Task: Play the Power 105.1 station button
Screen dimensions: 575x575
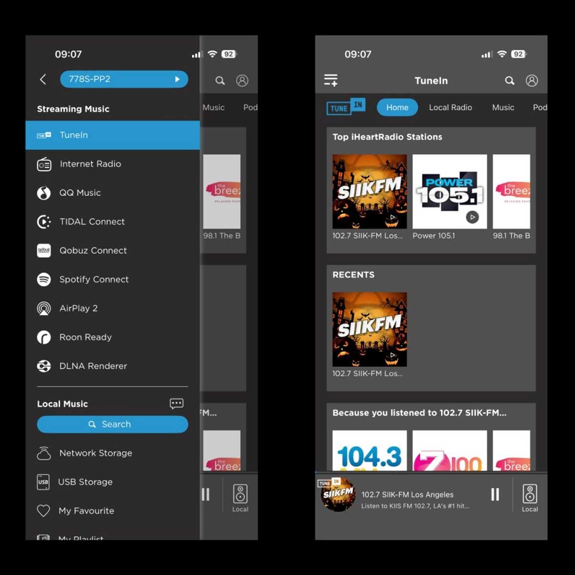Action: 472,217
